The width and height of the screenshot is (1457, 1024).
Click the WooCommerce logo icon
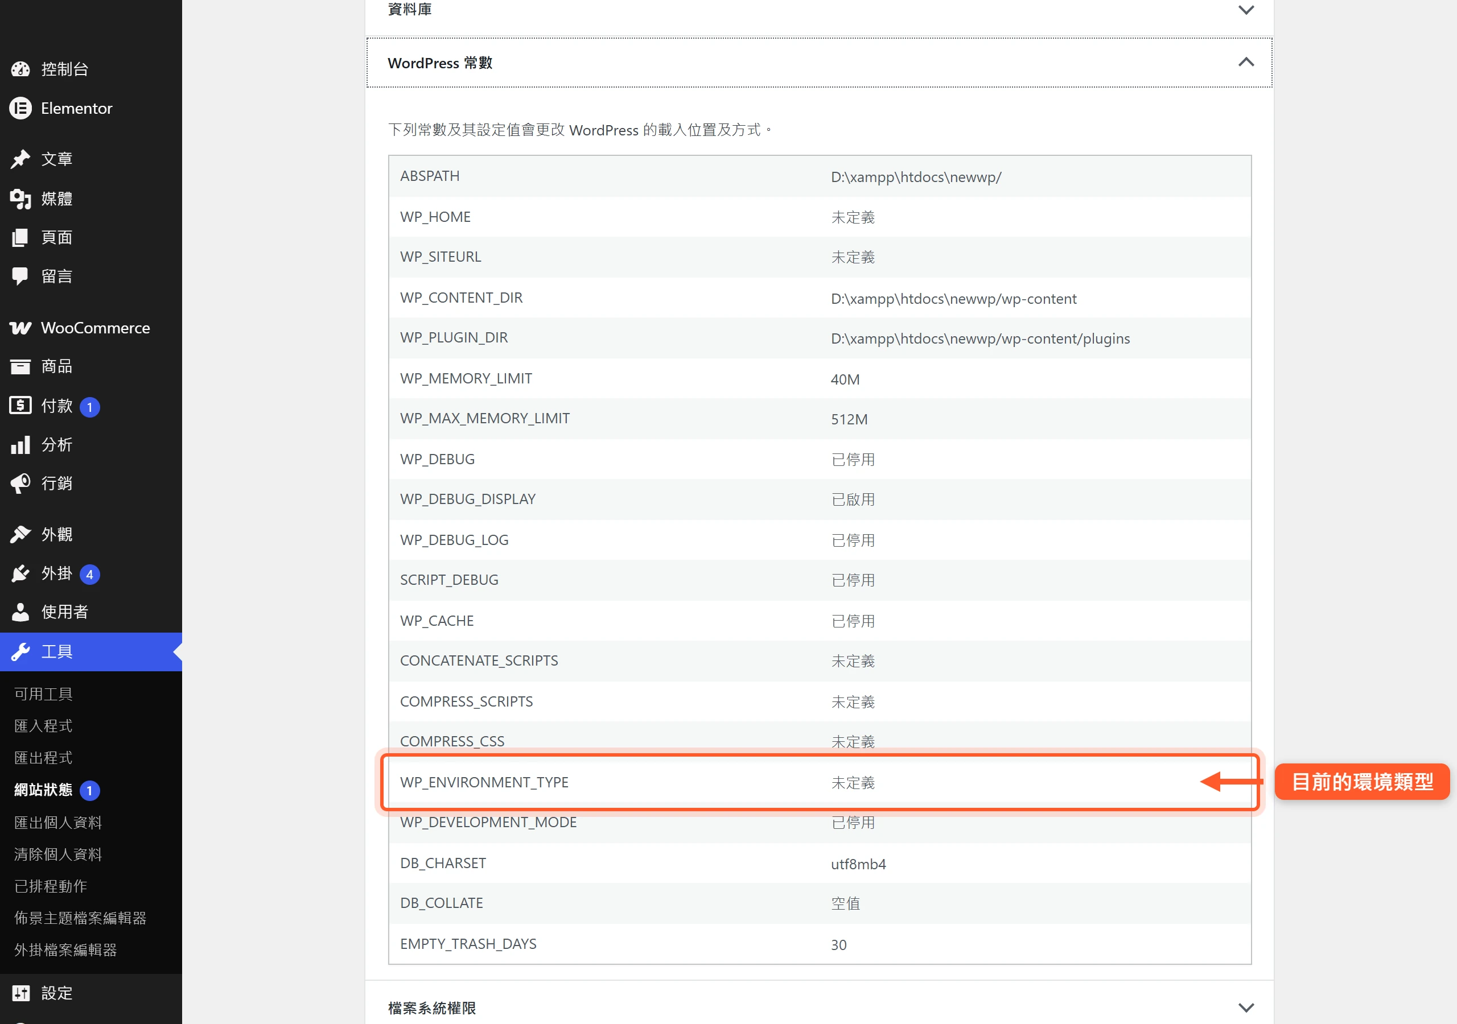pos(20,328)
